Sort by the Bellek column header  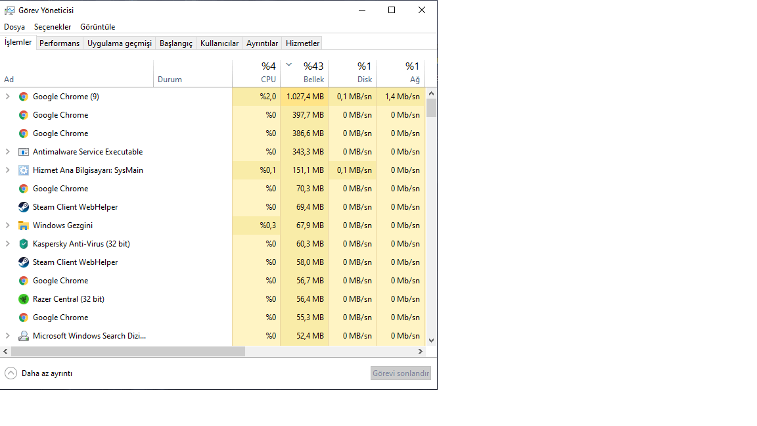click(x=304, y=74)
